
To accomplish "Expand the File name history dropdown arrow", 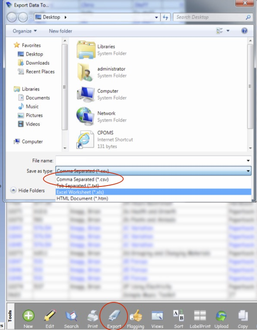I will [x=248, y=160].
